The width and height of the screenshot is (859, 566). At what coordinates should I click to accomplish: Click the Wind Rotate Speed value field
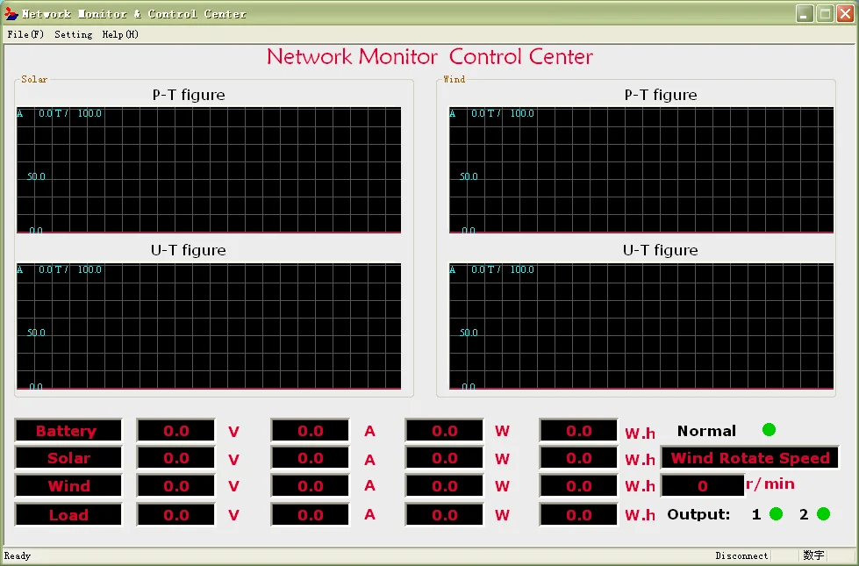703,486
